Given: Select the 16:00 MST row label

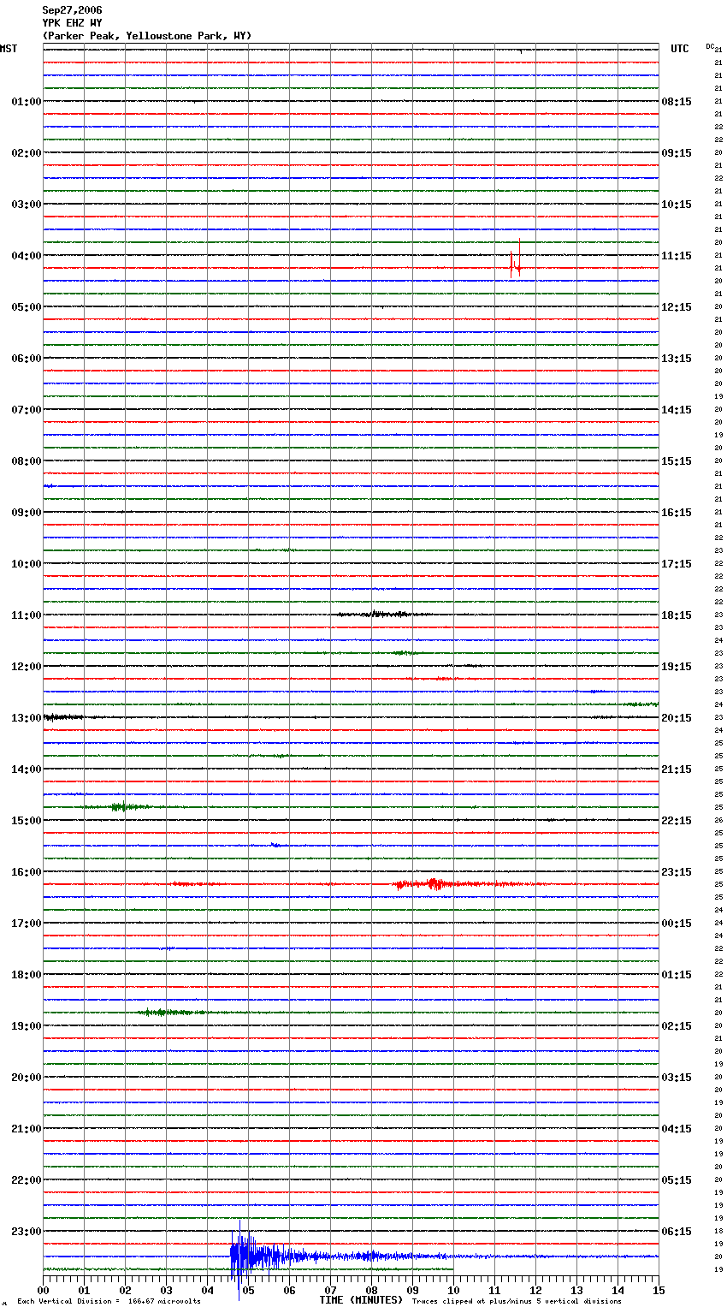Looking at the screenshot, I should (27, 872).
